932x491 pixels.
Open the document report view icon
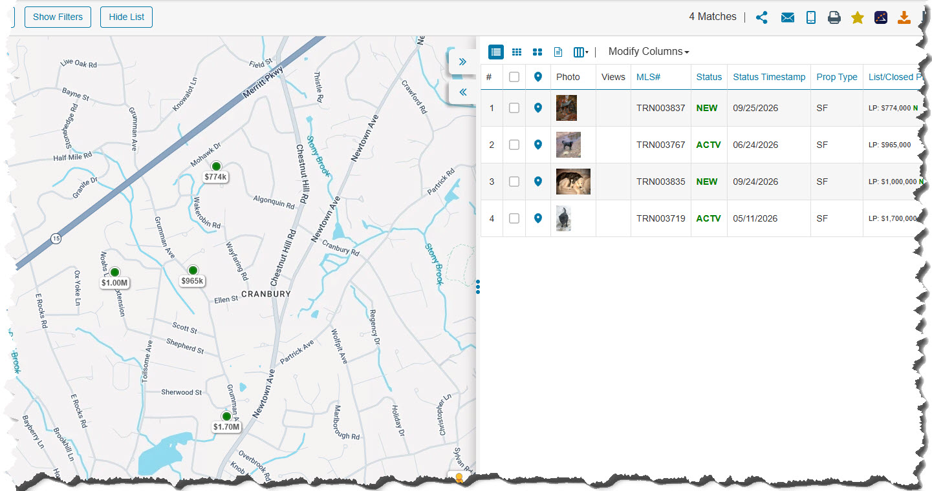pos(558,52)
